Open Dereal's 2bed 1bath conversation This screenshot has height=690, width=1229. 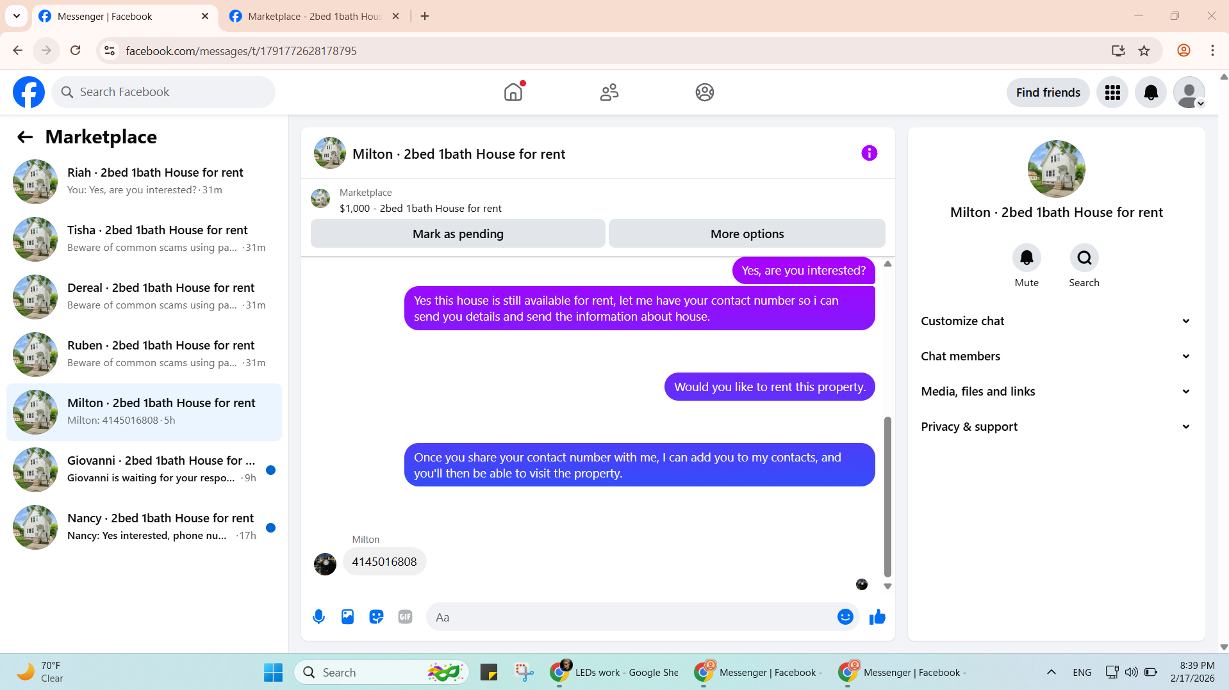tap(144, 297)
